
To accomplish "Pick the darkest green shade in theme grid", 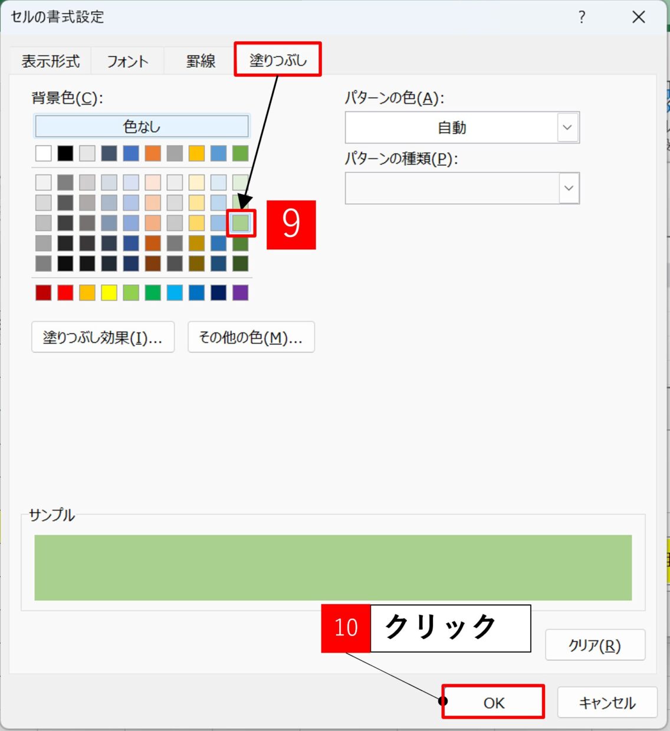I will (x=240, y=264).
